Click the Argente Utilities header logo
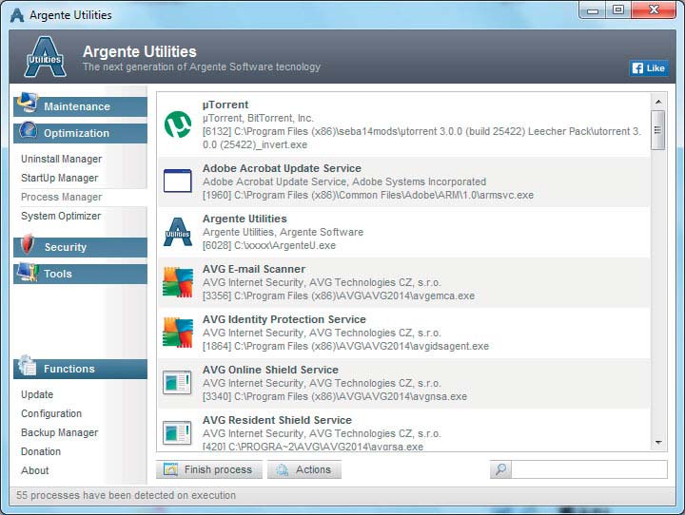 45,57
